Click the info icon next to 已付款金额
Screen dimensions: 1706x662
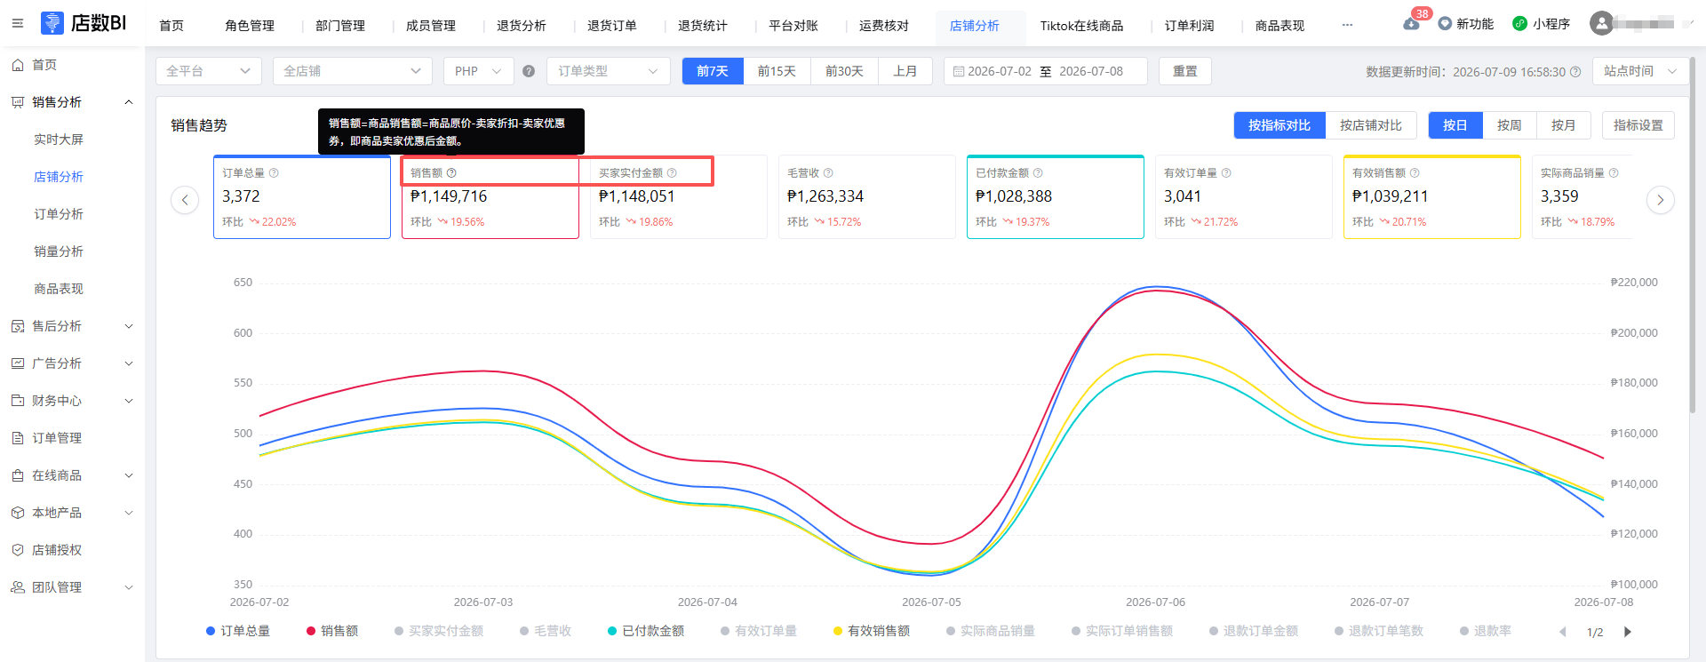coord(1038,173)
